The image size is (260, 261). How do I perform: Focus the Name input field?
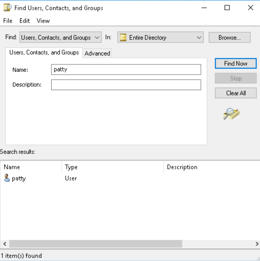126,69
